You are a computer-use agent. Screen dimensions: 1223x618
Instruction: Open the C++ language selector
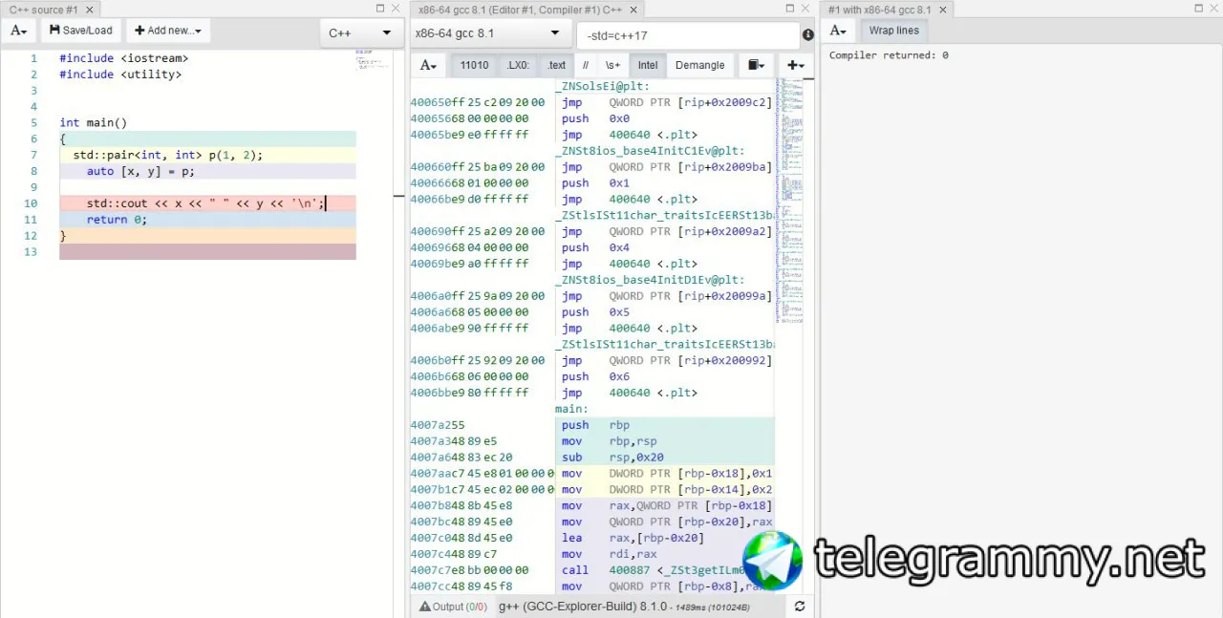point(360,32)
